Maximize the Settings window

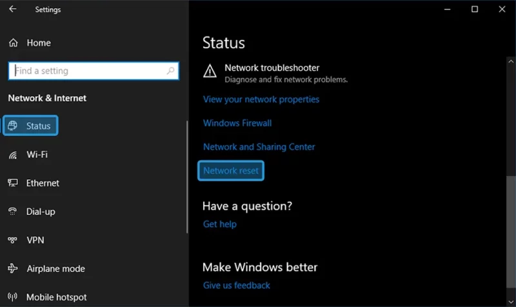pos(475,9)
